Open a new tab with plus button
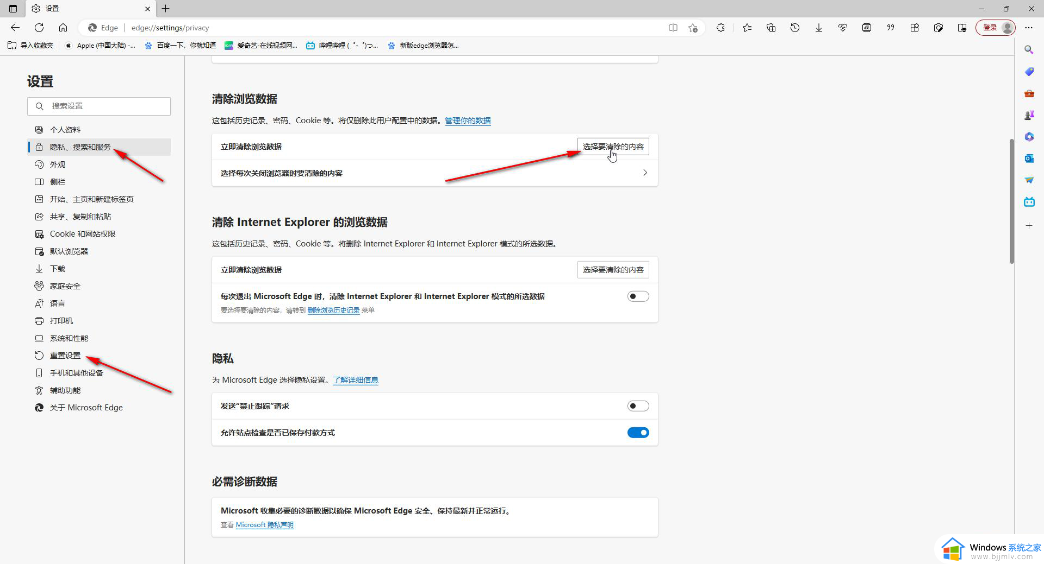Image resolution: width=1044 pixels, height=564 pixels. point(166,9)
